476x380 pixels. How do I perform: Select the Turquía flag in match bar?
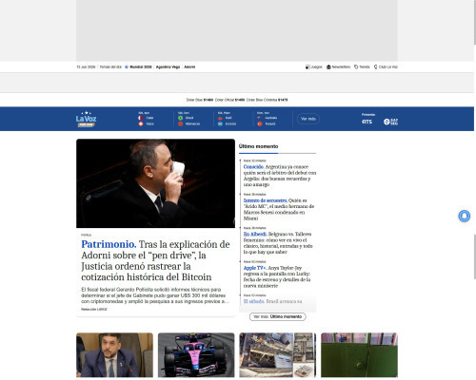tap(260, 123)
